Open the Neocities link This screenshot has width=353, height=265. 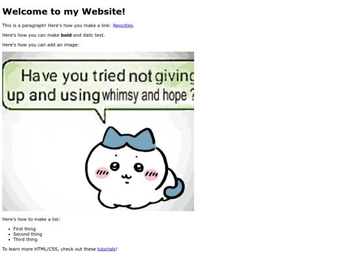click(123, 26)
